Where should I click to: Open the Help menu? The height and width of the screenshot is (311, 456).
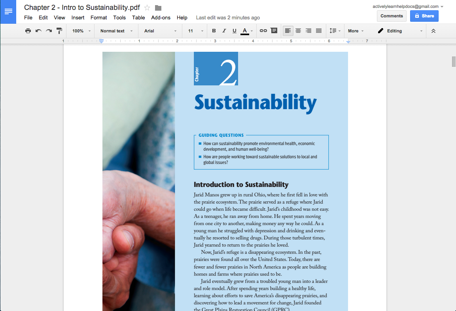182,18
